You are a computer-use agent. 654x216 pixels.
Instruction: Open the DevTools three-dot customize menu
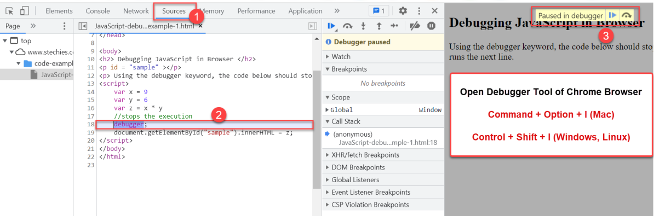click(419, 11)
